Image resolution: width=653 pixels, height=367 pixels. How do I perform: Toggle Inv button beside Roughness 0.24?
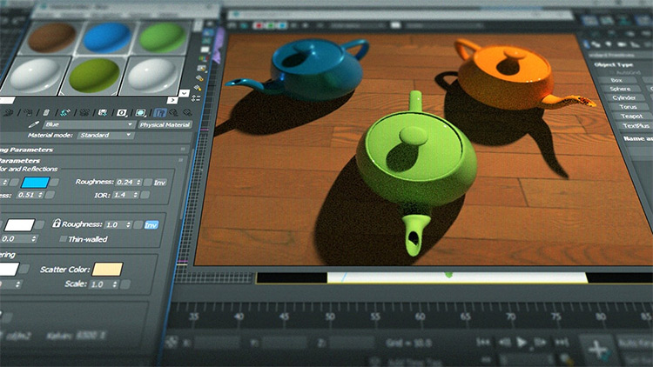click(159, 183)
